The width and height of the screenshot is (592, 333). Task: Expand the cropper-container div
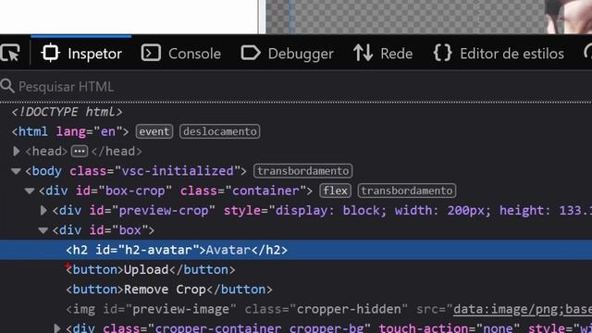(57, 328)
